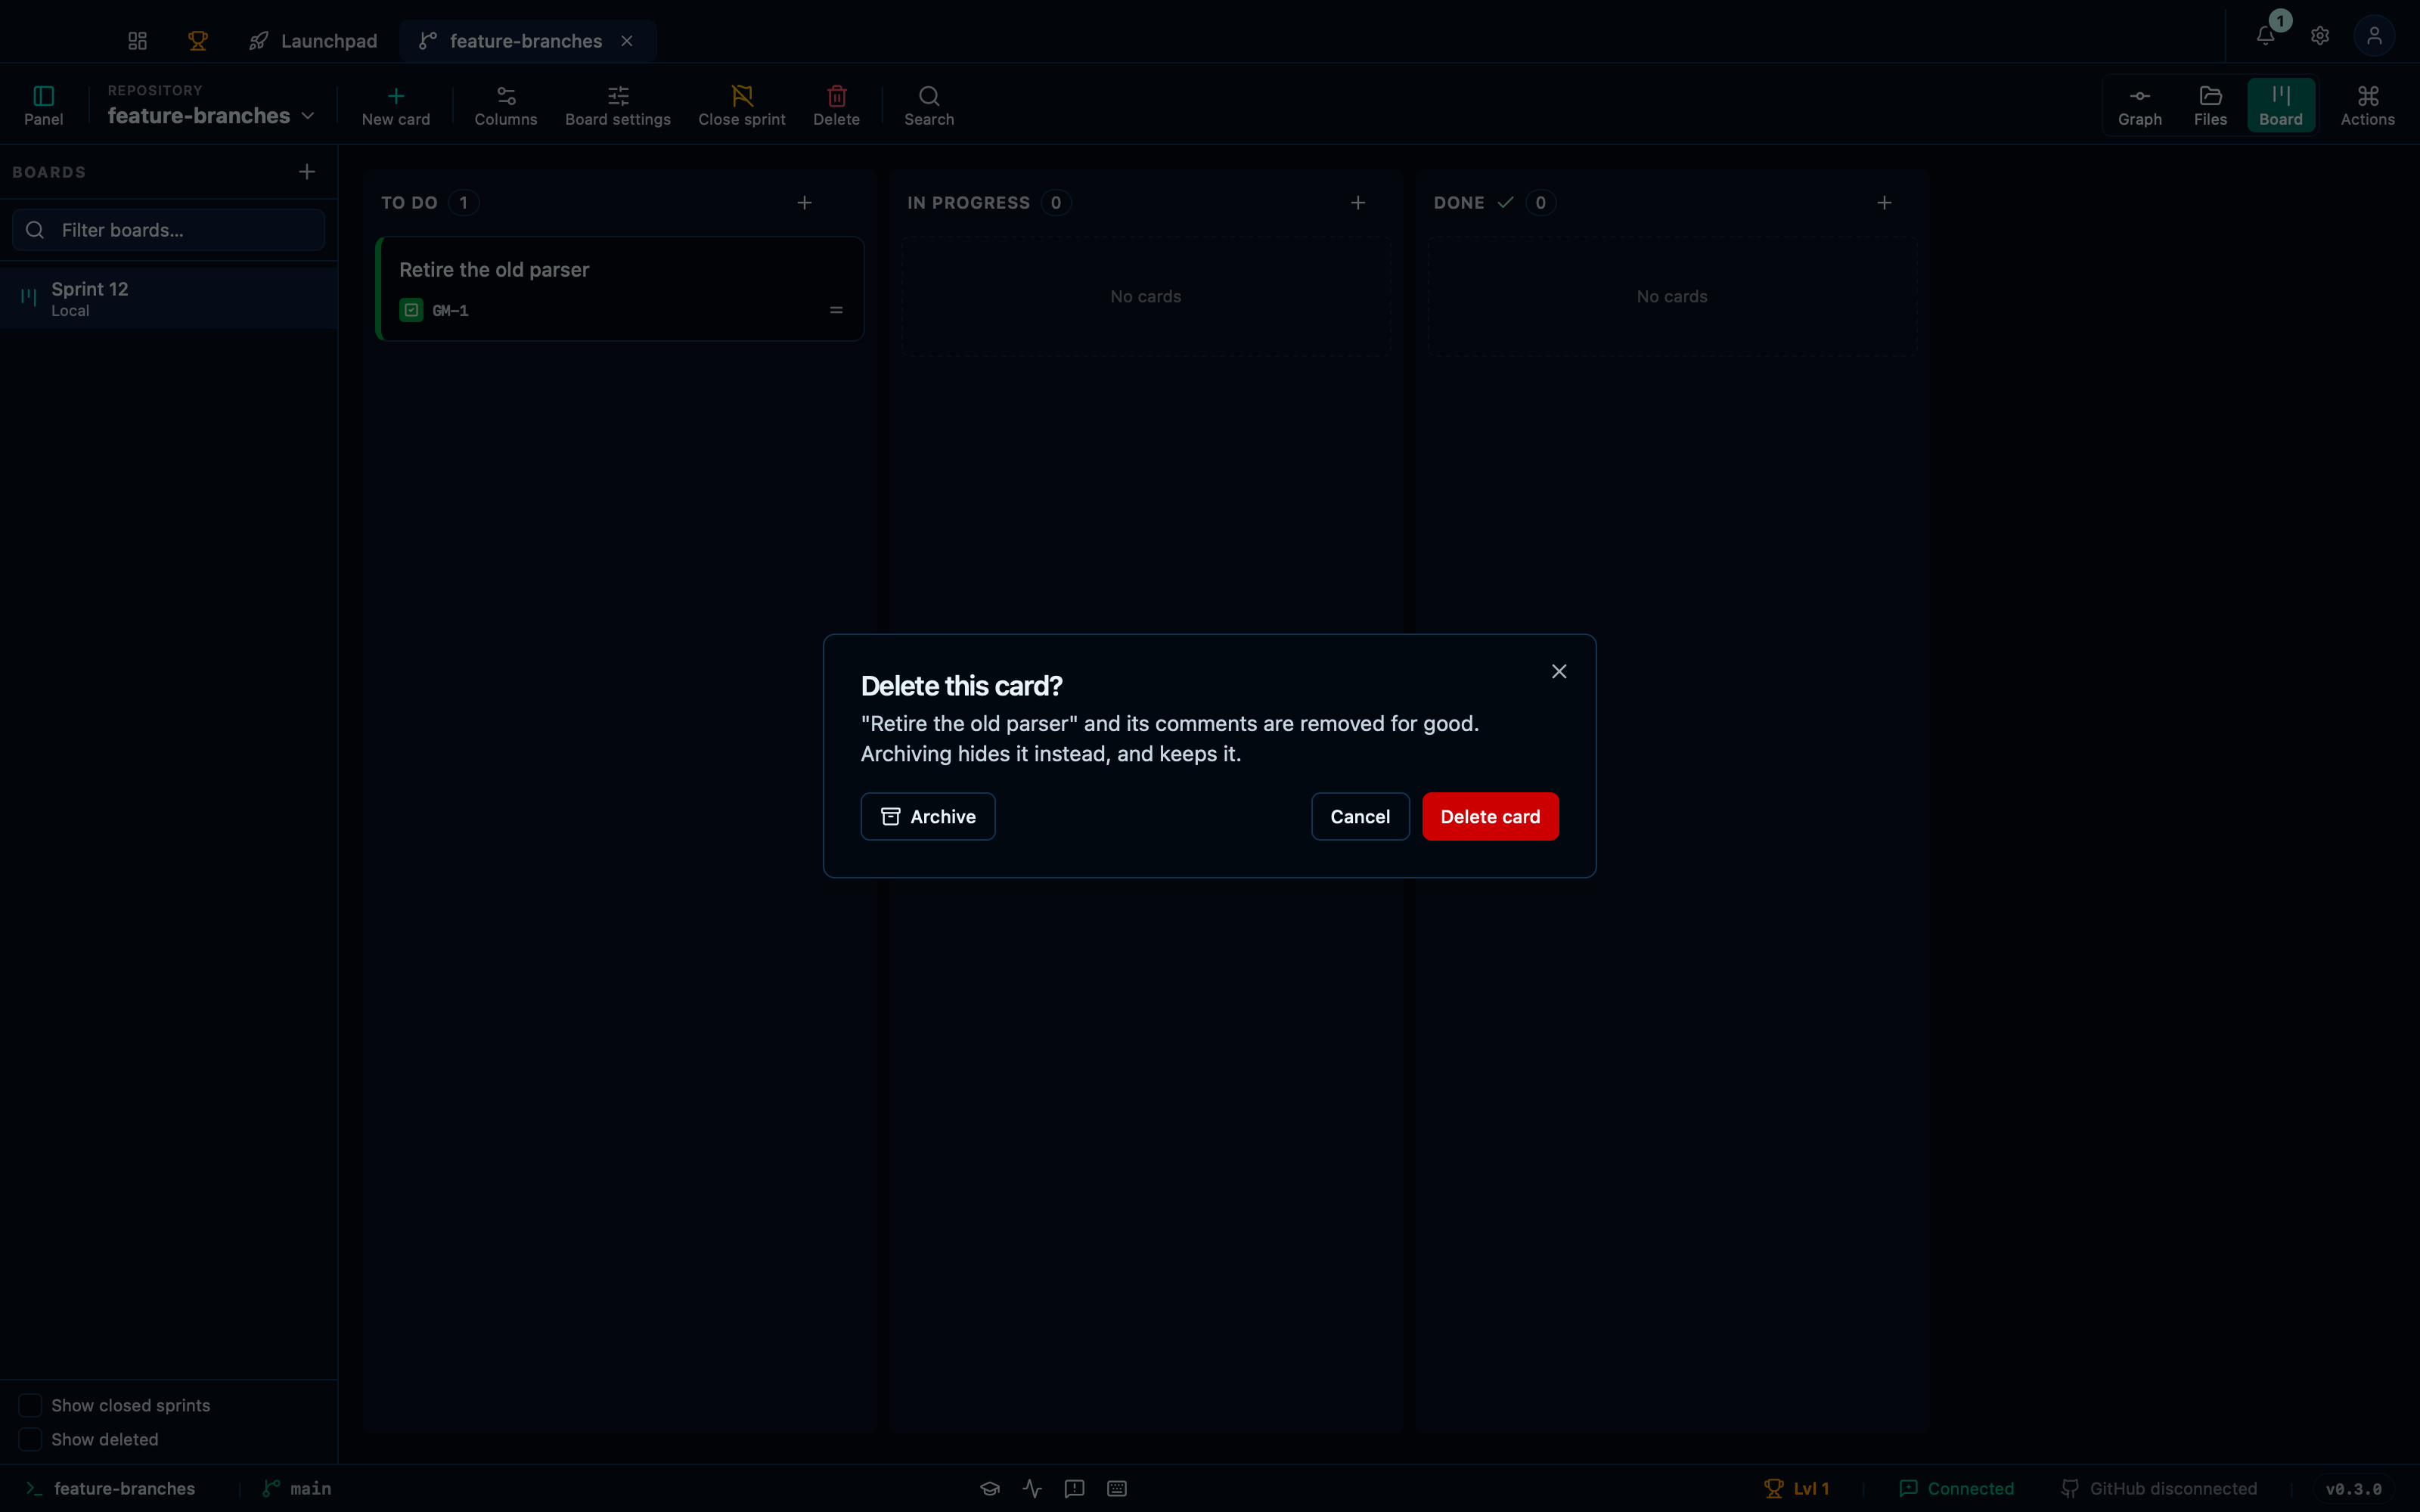Close the delete dialog with the X
Image resolution: width=2420 pixels, height=1512 pixels.
[x=1559, y=671]
